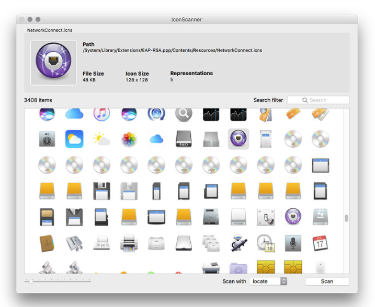Click the vertical scrollbar thumb
Screen dimensions: 375x307
pos(346,218)
